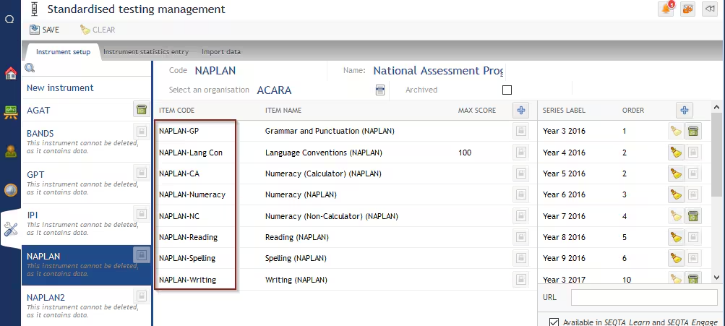725x326 pixels.
Task: Switch to Import data tab
Action: tap(221, 52)
